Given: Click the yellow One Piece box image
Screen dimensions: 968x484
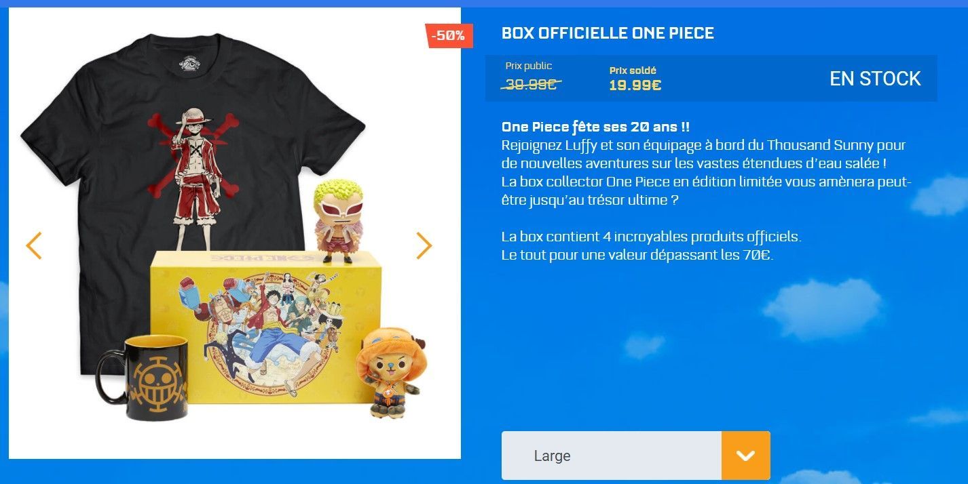Looking at the screenshot, I should pos(266,325).
